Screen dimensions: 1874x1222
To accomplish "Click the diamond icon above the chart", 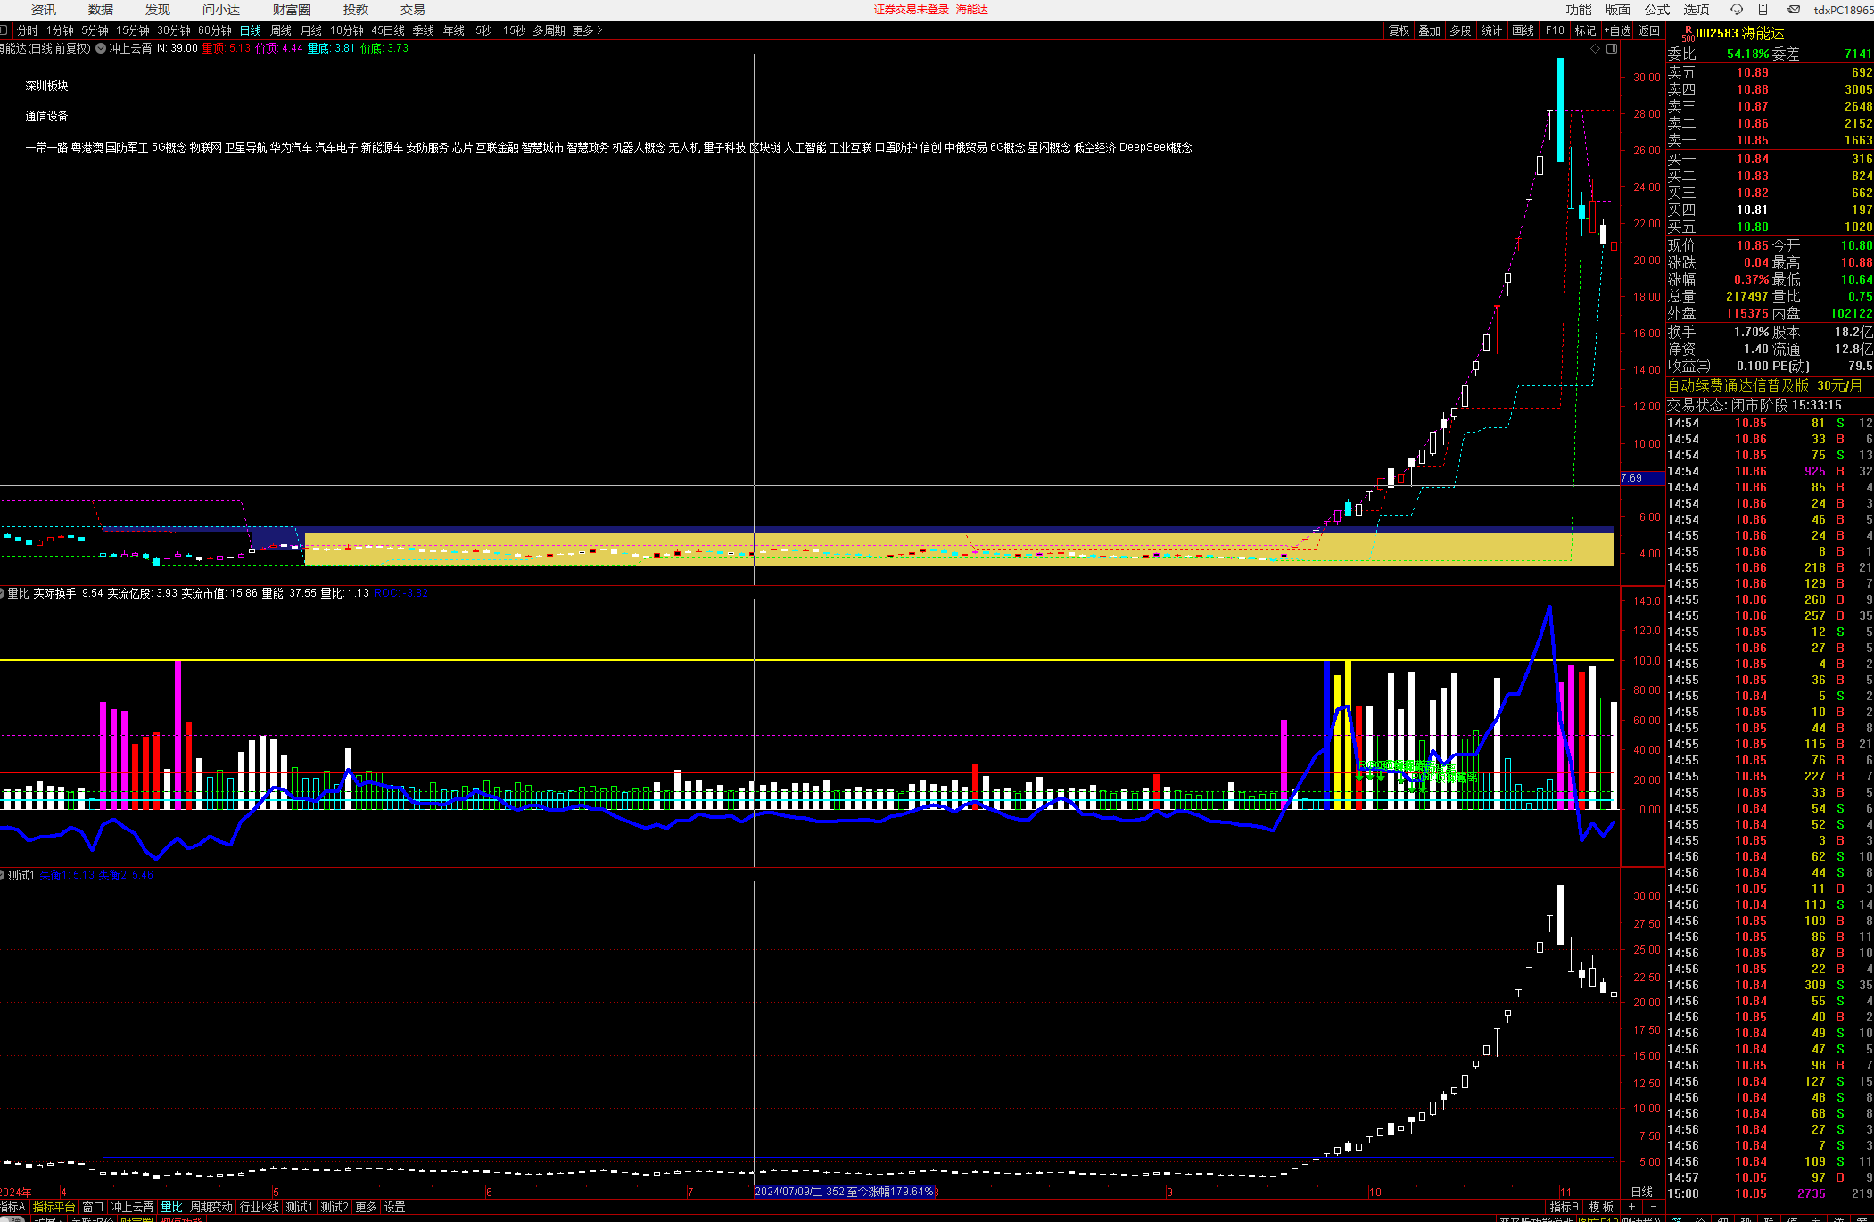I will (1595, 49).
